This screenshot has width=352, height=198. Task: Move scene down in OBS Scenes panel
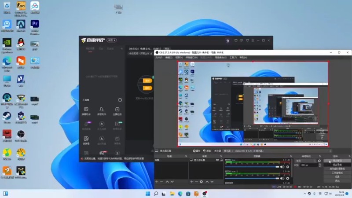[172, 182]
